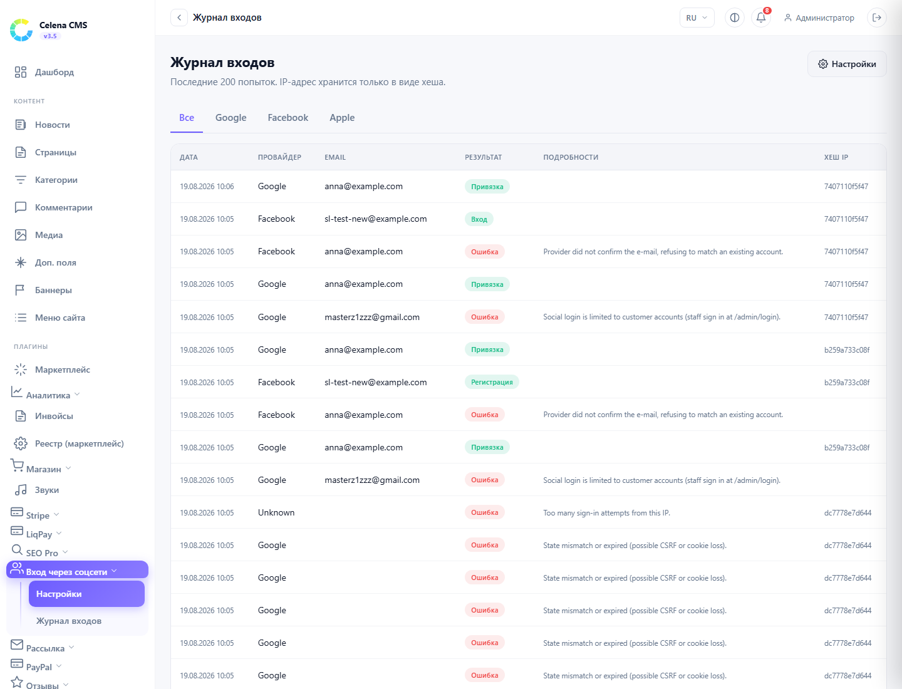This screenshot has width=902, height=689.
Task: Expand the Аналитика submenu chevron
Action: (x=77, y=395)
